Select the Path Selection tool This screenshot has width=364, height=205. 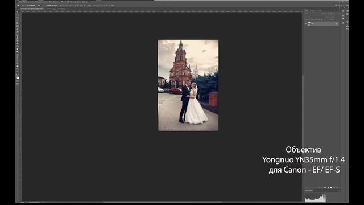click(x=18, y=60)
